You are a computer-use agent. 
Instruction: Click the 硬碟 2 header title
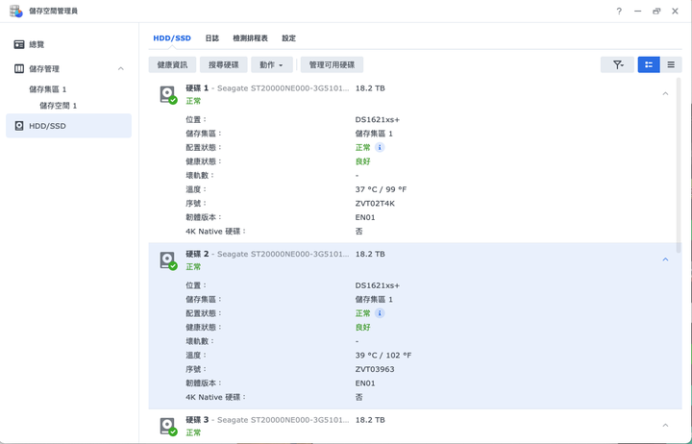pyautogui.click(x=197, y=255)
